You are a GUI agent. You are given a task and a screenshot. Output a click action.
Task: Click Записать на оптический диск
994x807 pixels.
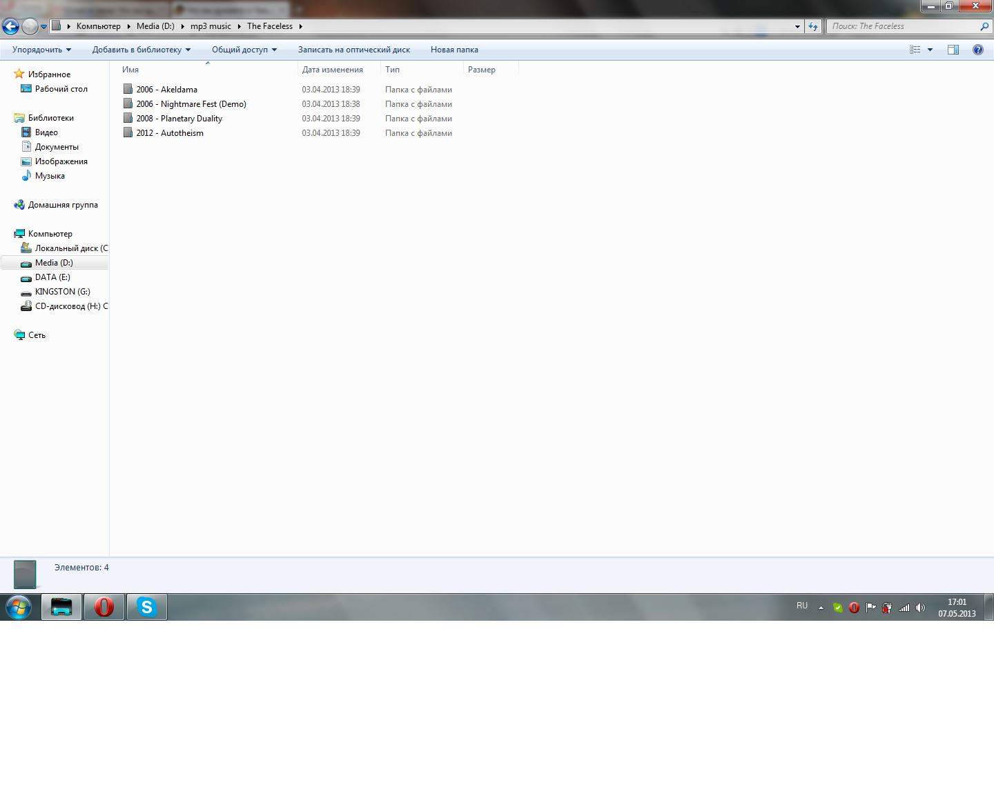(354, 50)
